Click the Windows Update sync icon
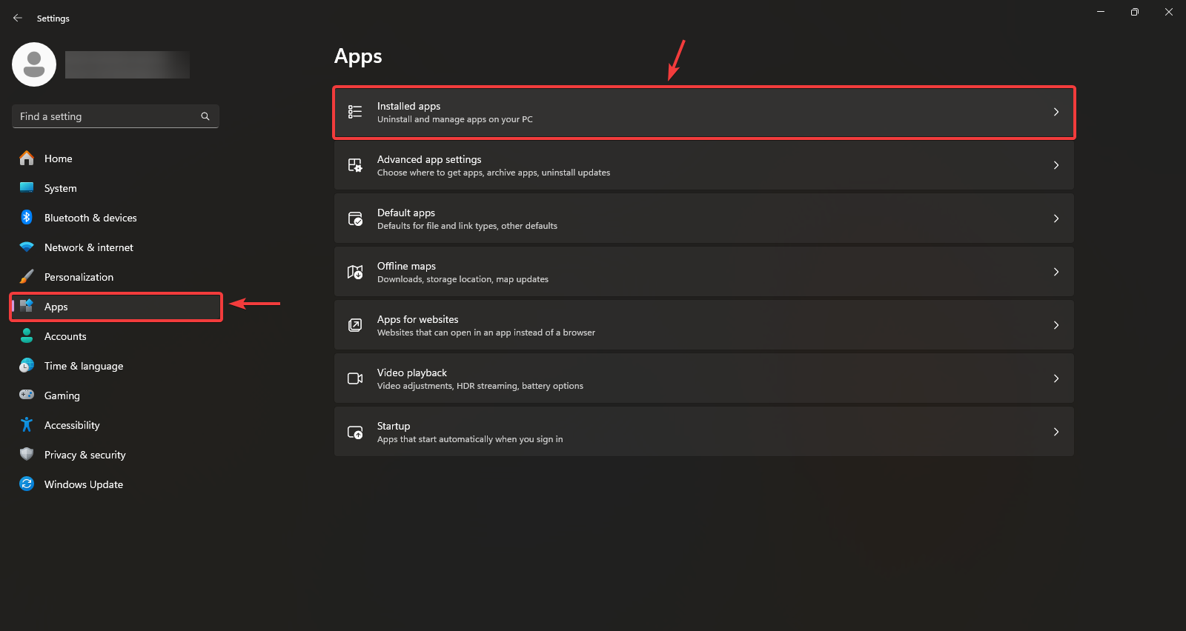 27,484
